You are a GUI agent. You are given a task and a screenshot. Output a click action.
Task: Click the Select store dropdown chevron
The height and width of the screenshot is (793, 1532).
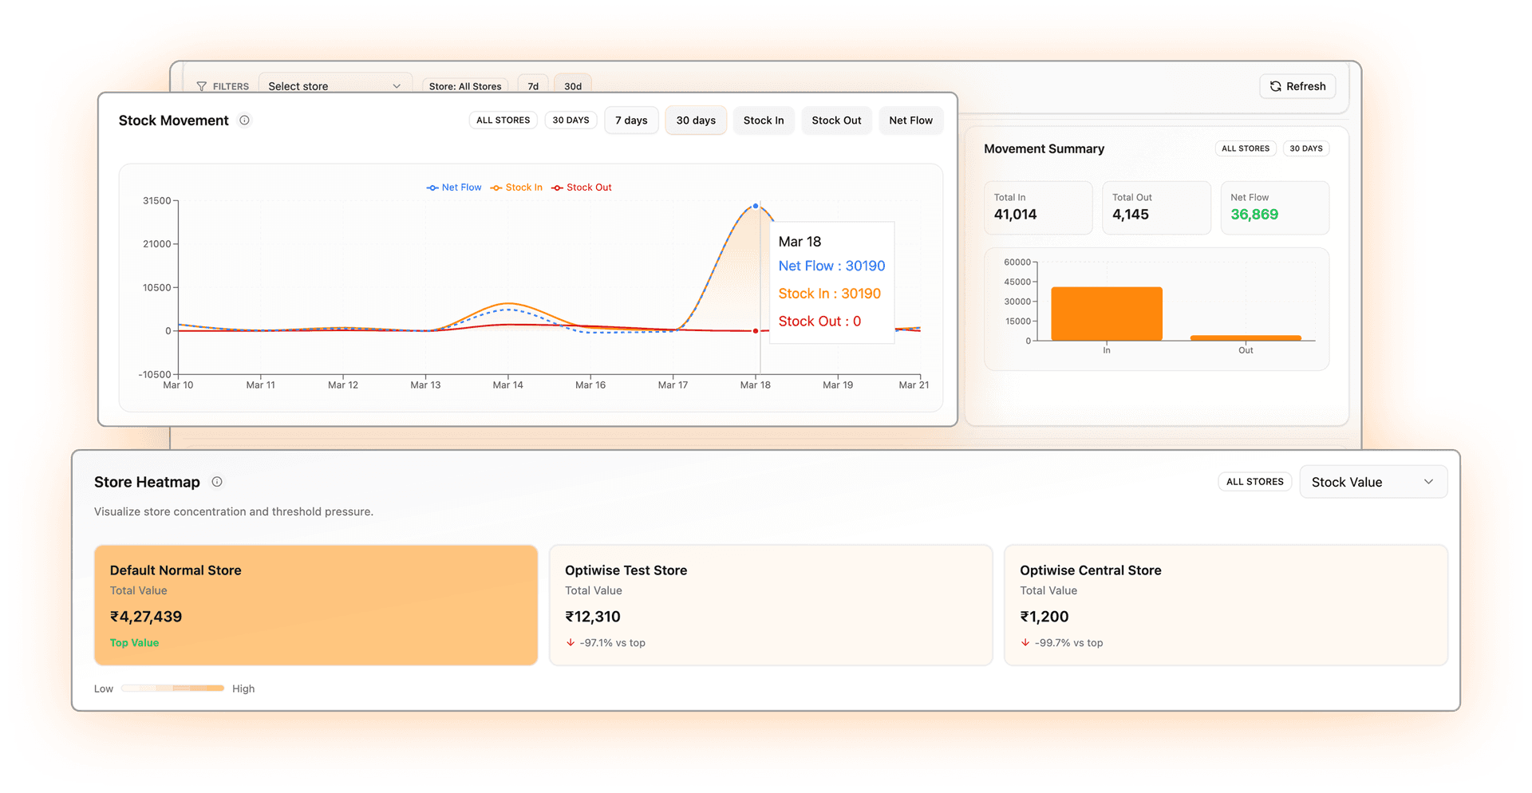tap(397, 86)
